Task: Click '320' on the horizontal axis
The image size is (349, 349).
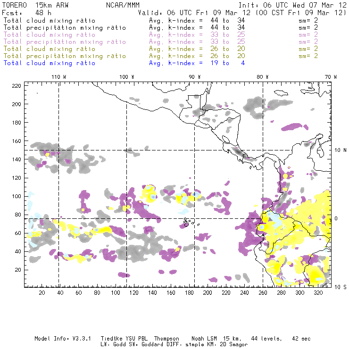Action: click(x=318, y=293)
